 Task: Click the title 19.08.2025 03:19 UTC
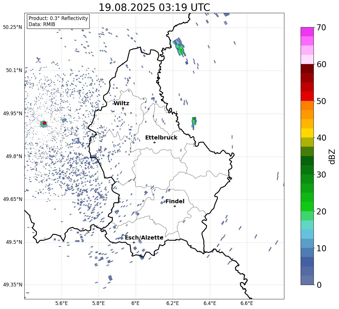[154, 7]
